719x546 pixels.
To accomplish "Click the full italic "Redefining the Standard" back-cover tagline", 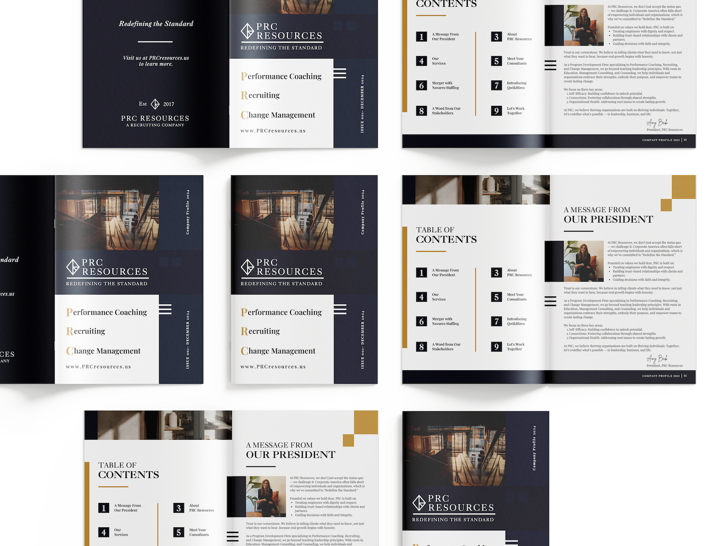I will click(156, 24).
